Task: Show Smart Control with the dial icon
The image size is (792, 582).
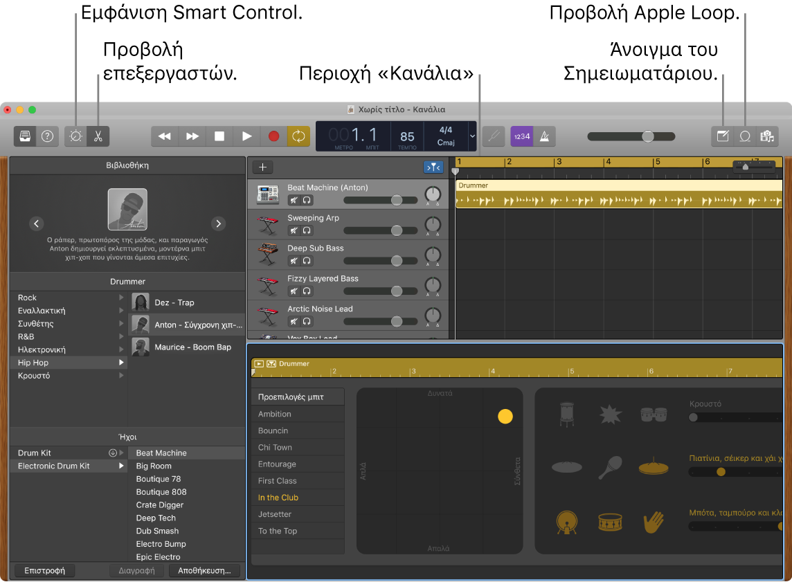Action: click(x=75, y=136)
